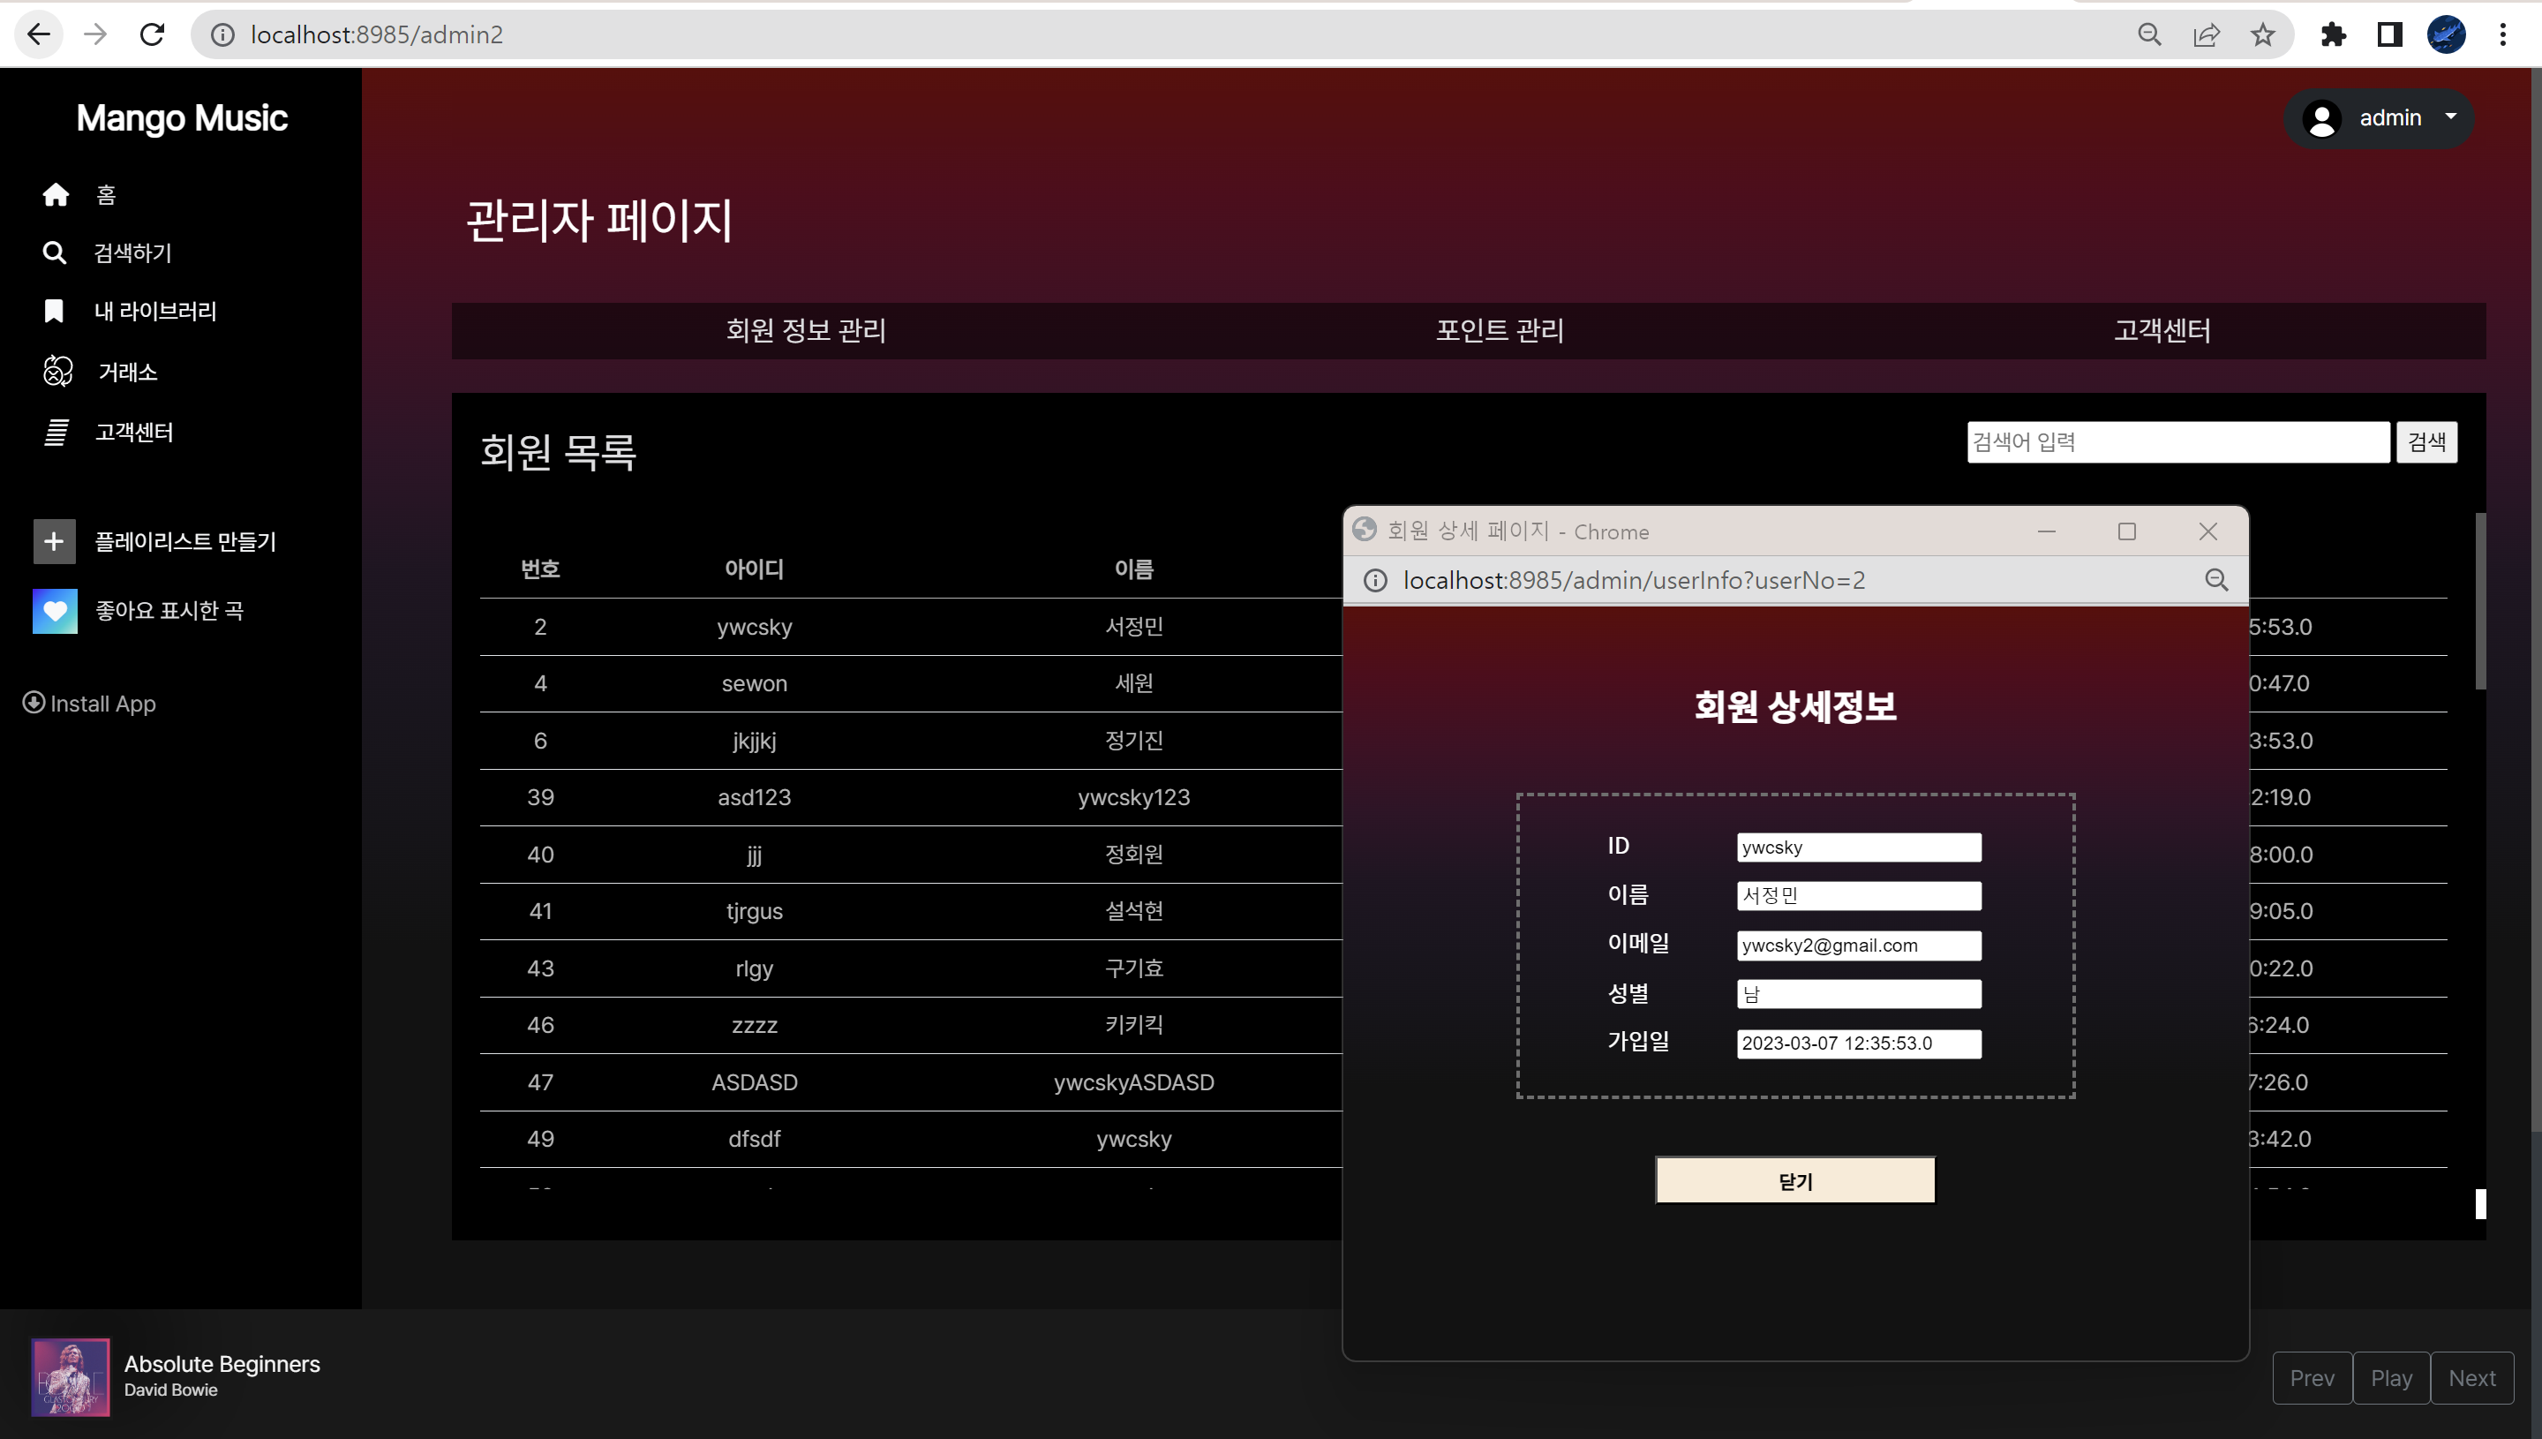Image resolution: width=2542 pixels, height=1439 pixels.
Task: Open 검색하기 search from sidebar
Action: pos(56,253)
